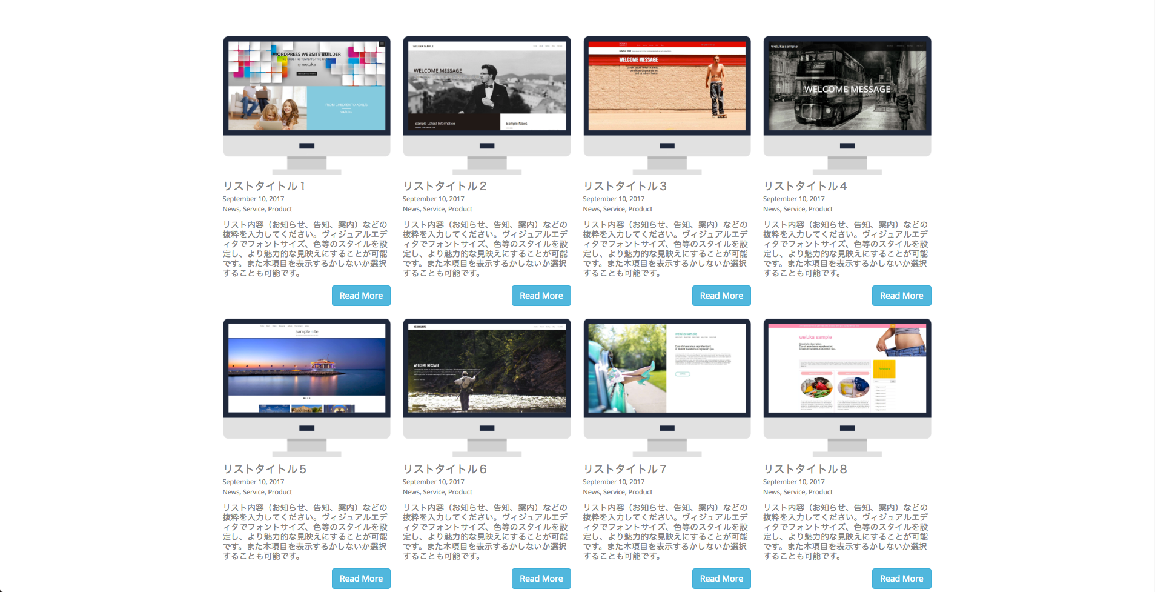Viewport: 1155px width, 592px height.
Task: Open the dark vintage bus thumbnail
Action: pyautogui.click(x=847, y=105)
